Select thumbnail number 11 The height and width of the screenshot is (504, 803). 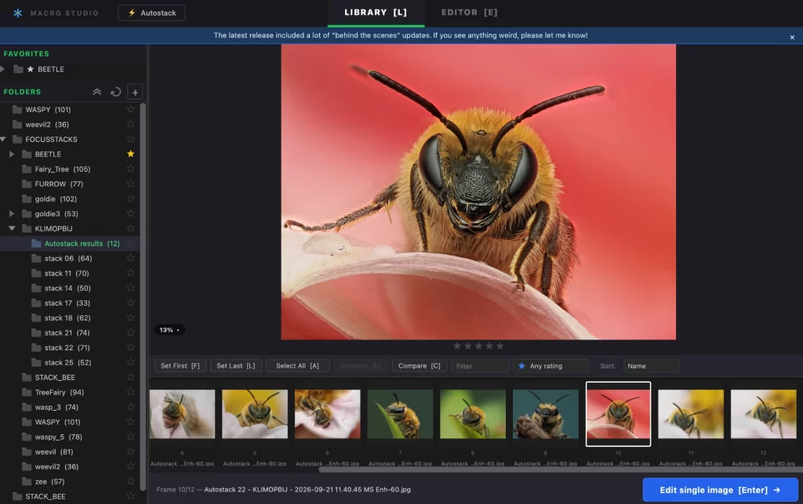[x=691, y=414]
